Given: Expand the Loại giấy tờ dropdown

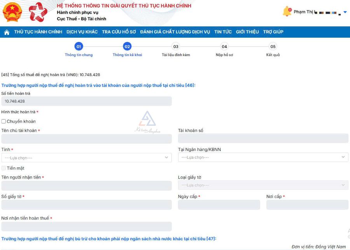Looking at the screenshot, I should coord(263,186).
